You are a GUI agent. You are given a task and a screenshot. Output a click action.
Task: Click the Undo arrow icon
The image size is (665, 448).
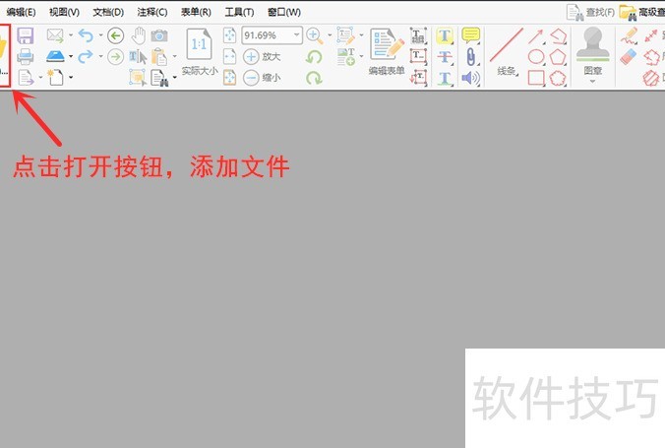tap(86, 36)
